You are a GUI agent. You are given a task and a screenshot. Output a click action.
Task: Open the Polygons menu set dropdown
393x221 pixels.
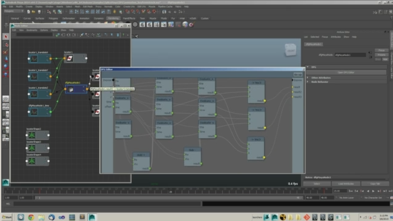[x=14, y=11]
